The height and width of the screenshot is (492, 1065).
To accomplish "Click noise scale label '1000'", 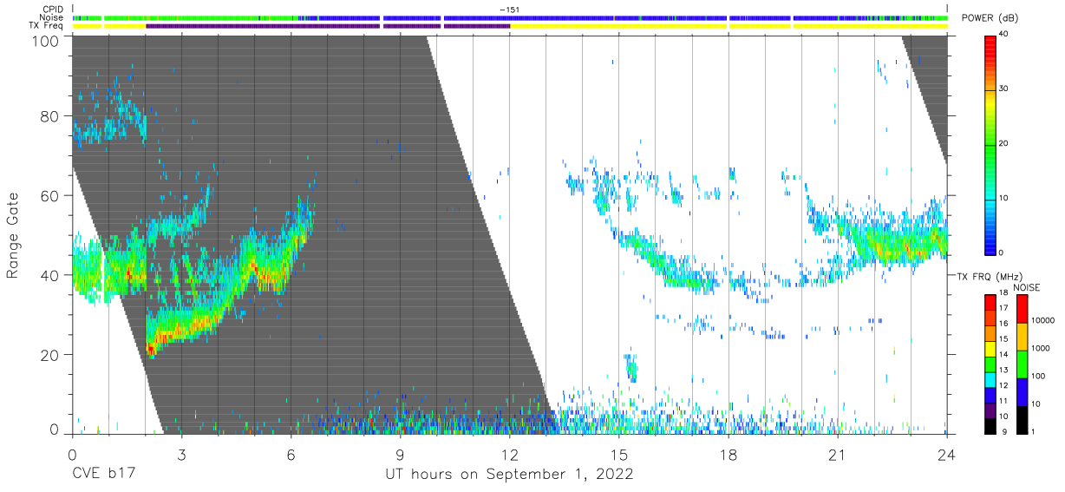I will 1042,348.
